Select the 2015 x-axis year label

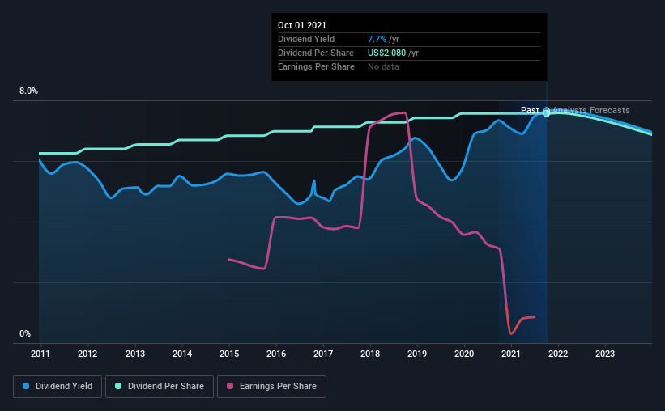(229, 354)
